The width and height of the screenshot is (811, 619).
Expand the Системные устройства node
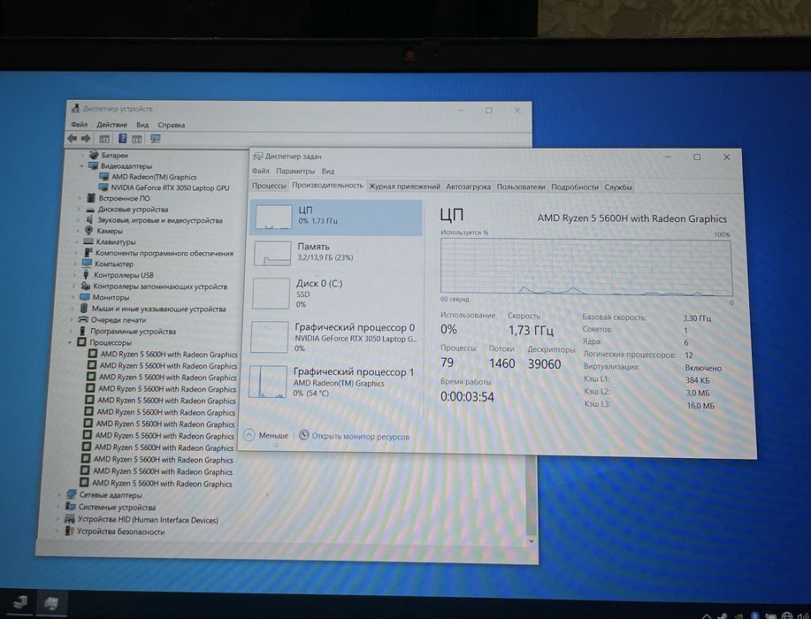58,507
